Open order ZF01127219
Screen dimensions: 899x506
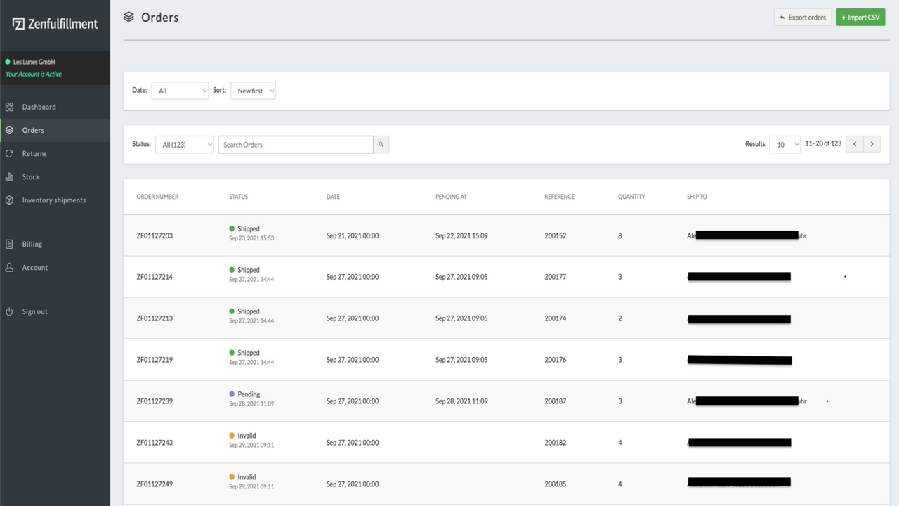pos(155,360)
